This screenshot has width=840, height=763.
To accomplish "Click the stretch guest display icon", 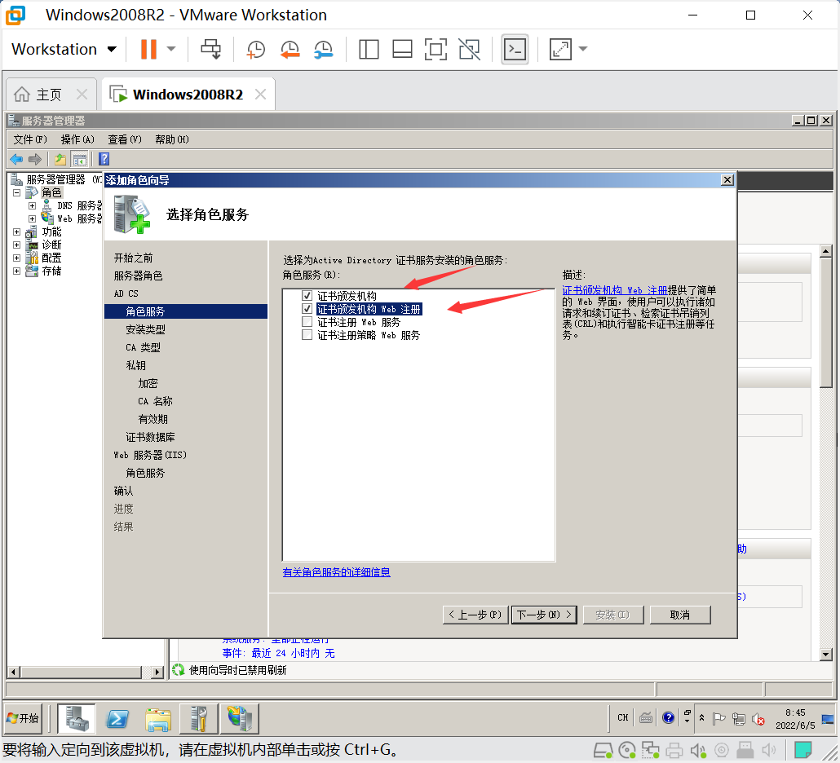I will [x=560, y=49].
